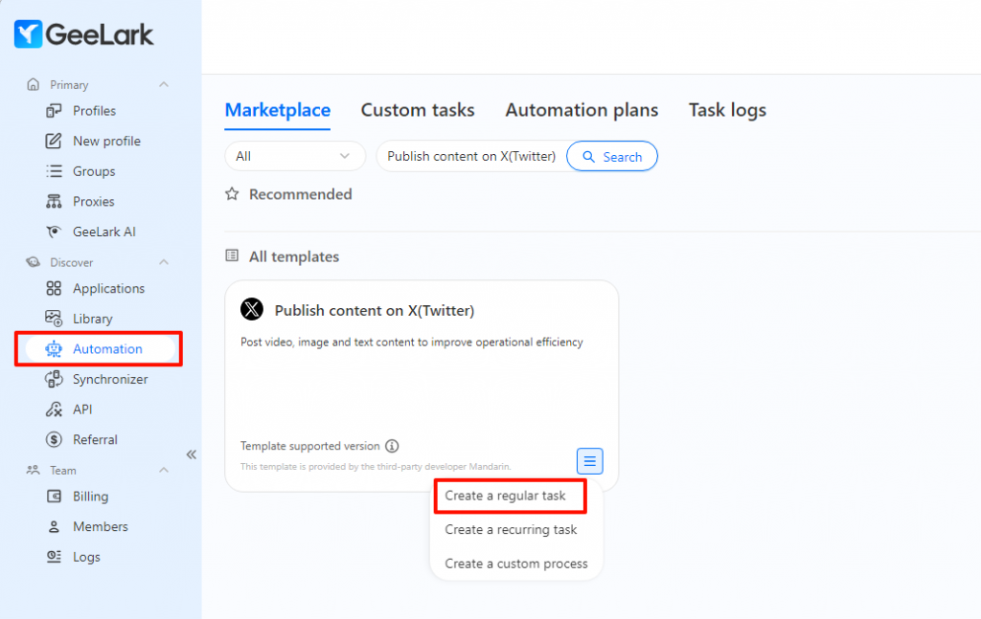Screen dimensions: 981x619
Task: Click the Discover eye icon
Action: pos(34,262)
